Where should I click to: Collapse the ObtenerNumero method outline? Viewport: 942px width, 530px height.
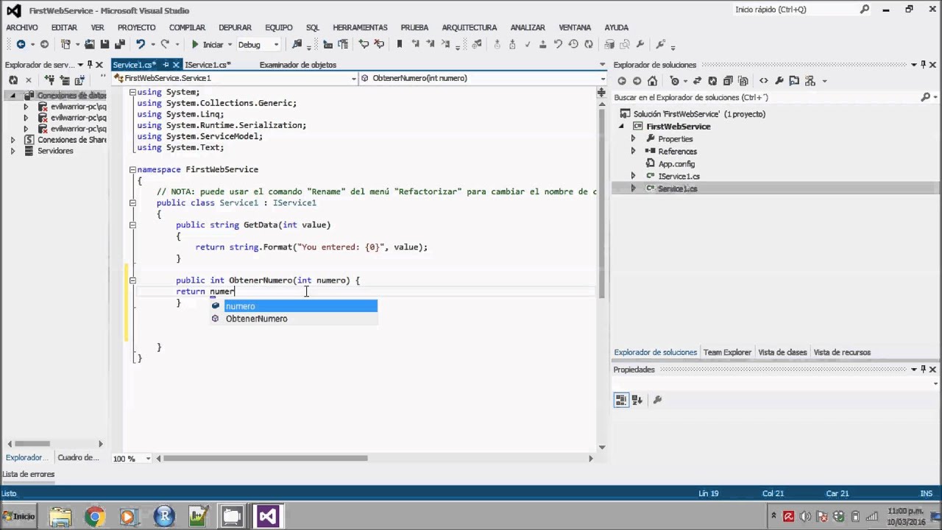tap(132, 280)
